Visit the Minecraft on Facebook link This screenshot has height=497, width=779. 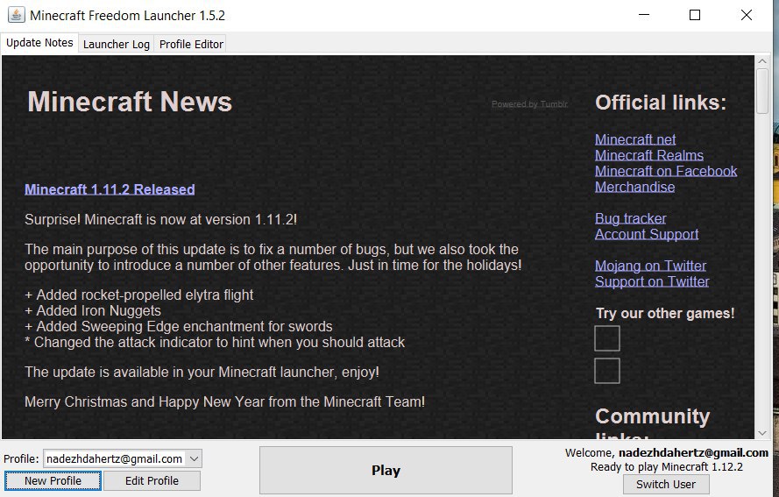pyautogui.click(x=666, y=171)
